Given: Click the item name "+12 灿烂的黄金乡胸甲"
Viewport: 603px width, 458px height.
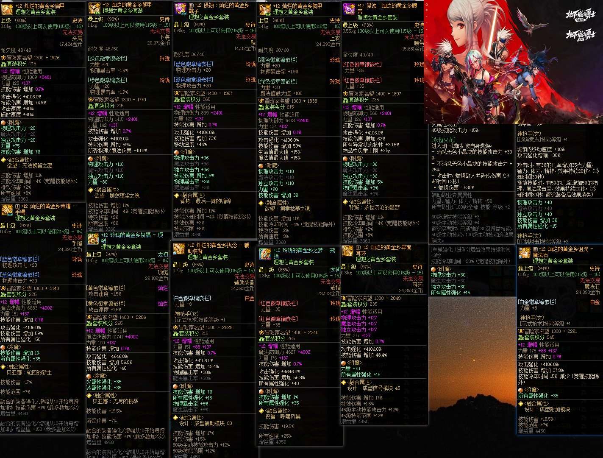Looking at the screenshot, I should (297, 6).
